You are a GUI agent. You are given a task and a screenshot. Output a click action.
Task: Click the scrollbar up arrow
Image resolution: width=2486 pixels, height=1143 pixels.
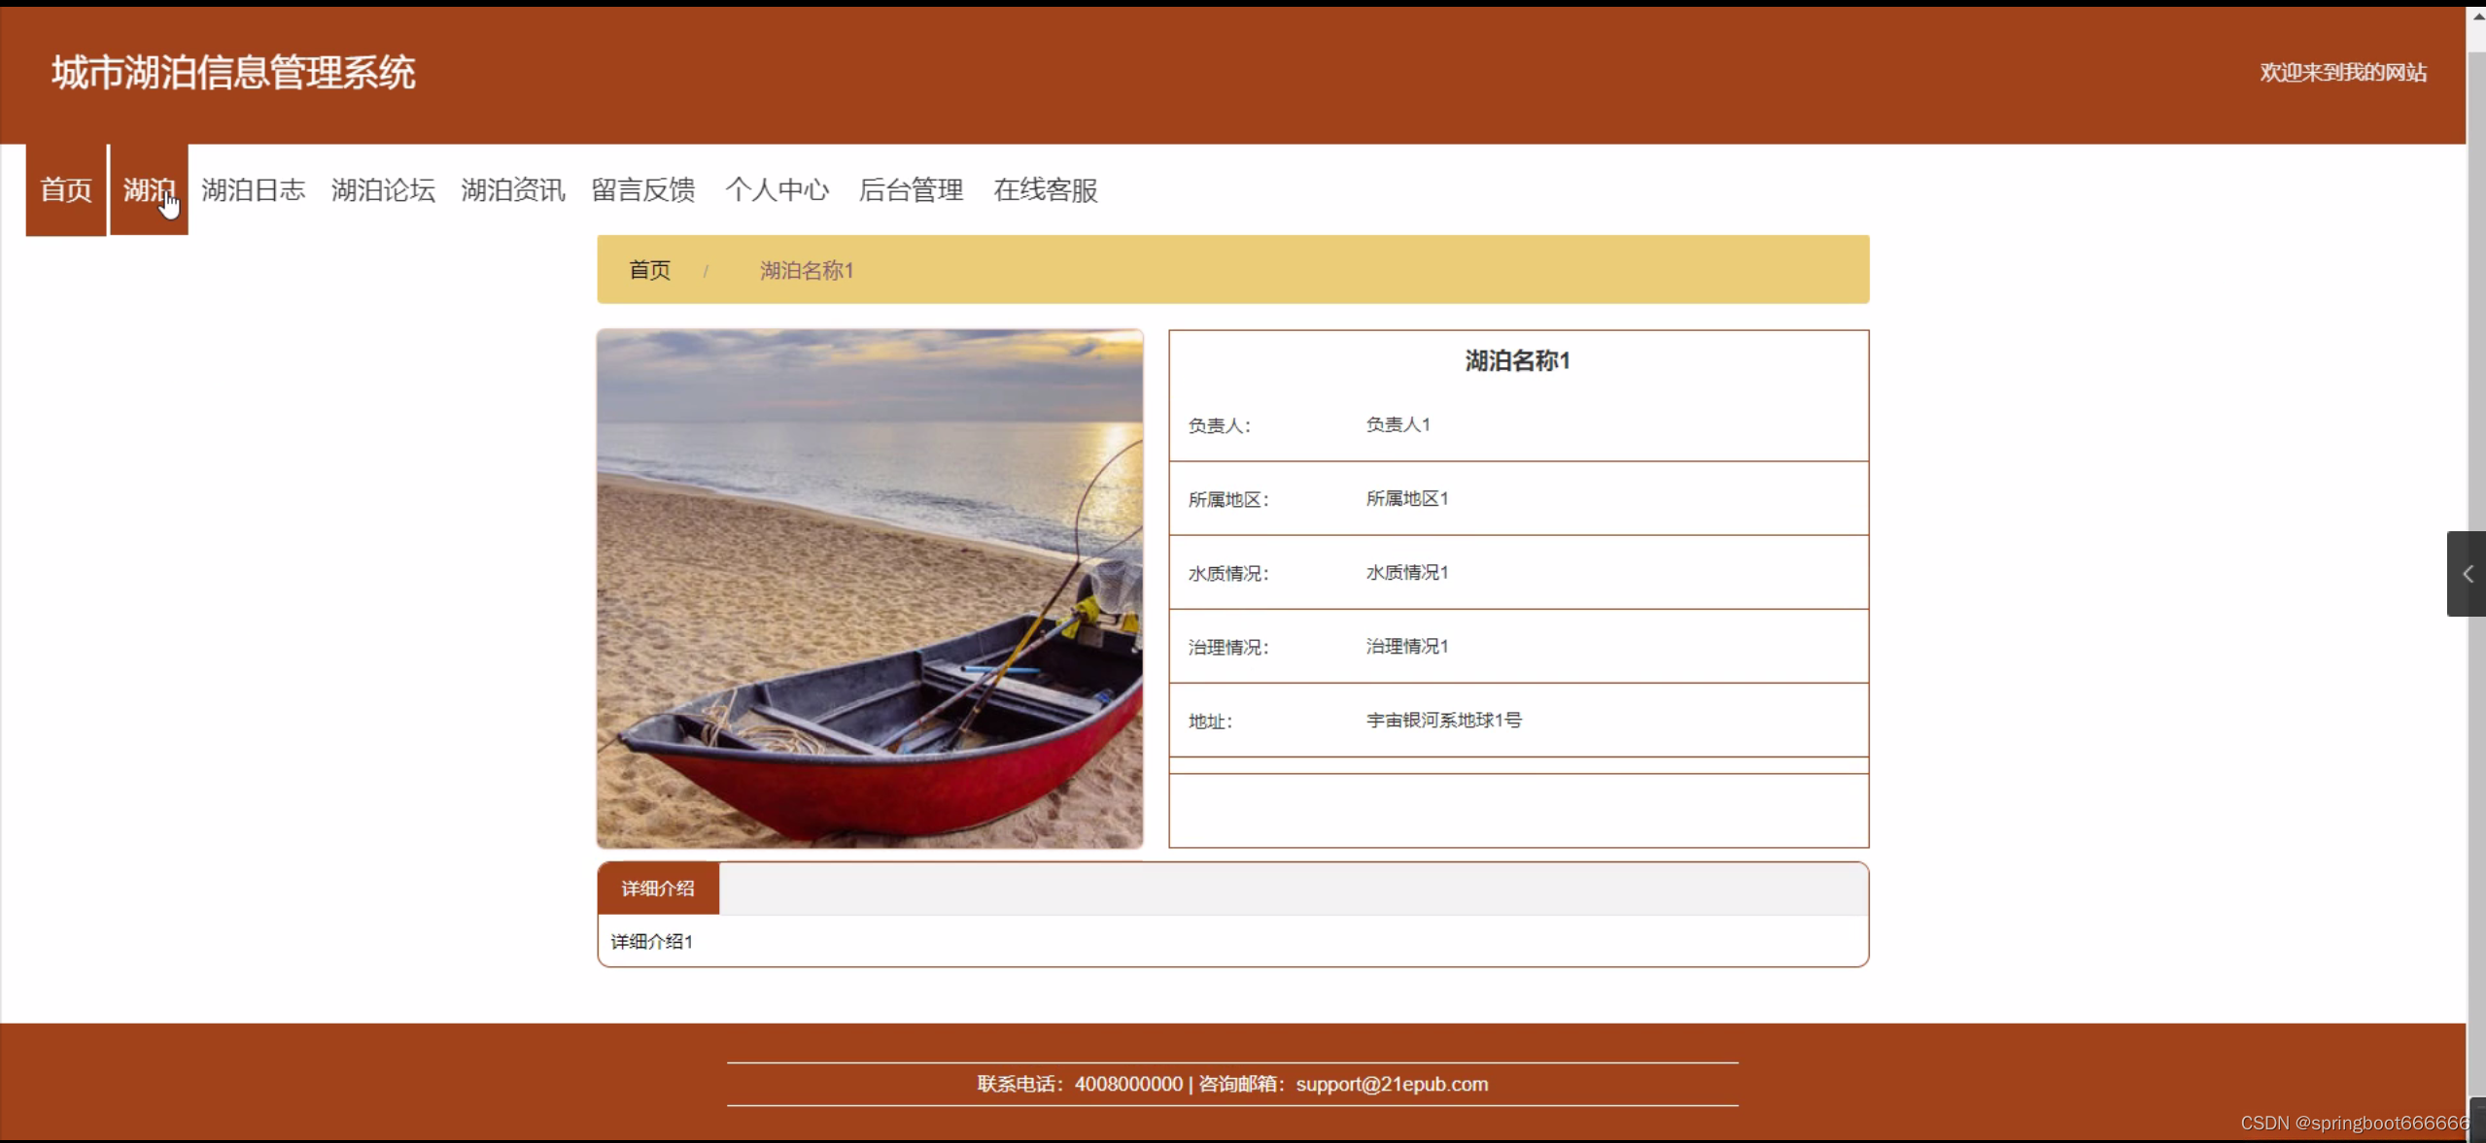[2477, 16]
